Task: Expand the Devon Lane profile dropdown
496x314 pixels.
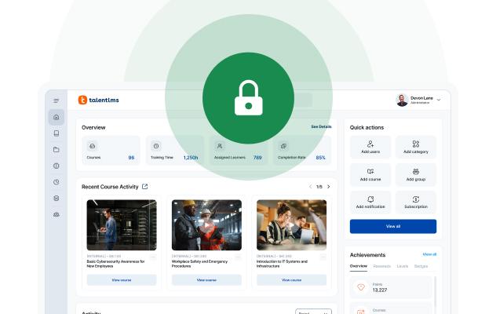Action: pyautogui.click(x=439, y=100)
